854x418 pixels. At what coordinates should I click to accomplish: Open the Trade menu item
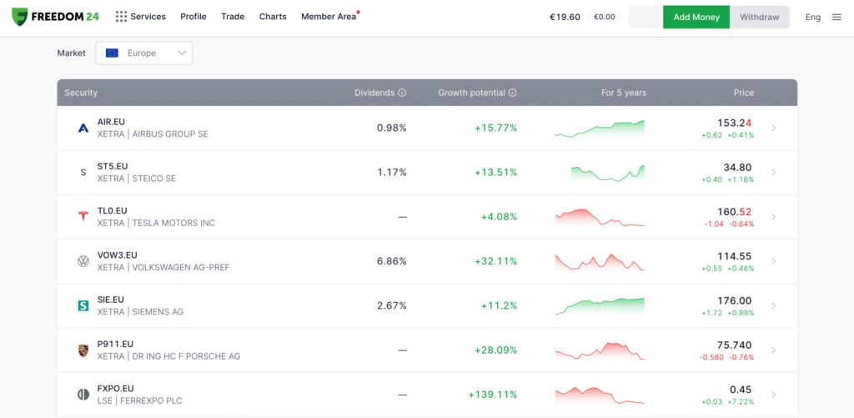tap(233, 17)
